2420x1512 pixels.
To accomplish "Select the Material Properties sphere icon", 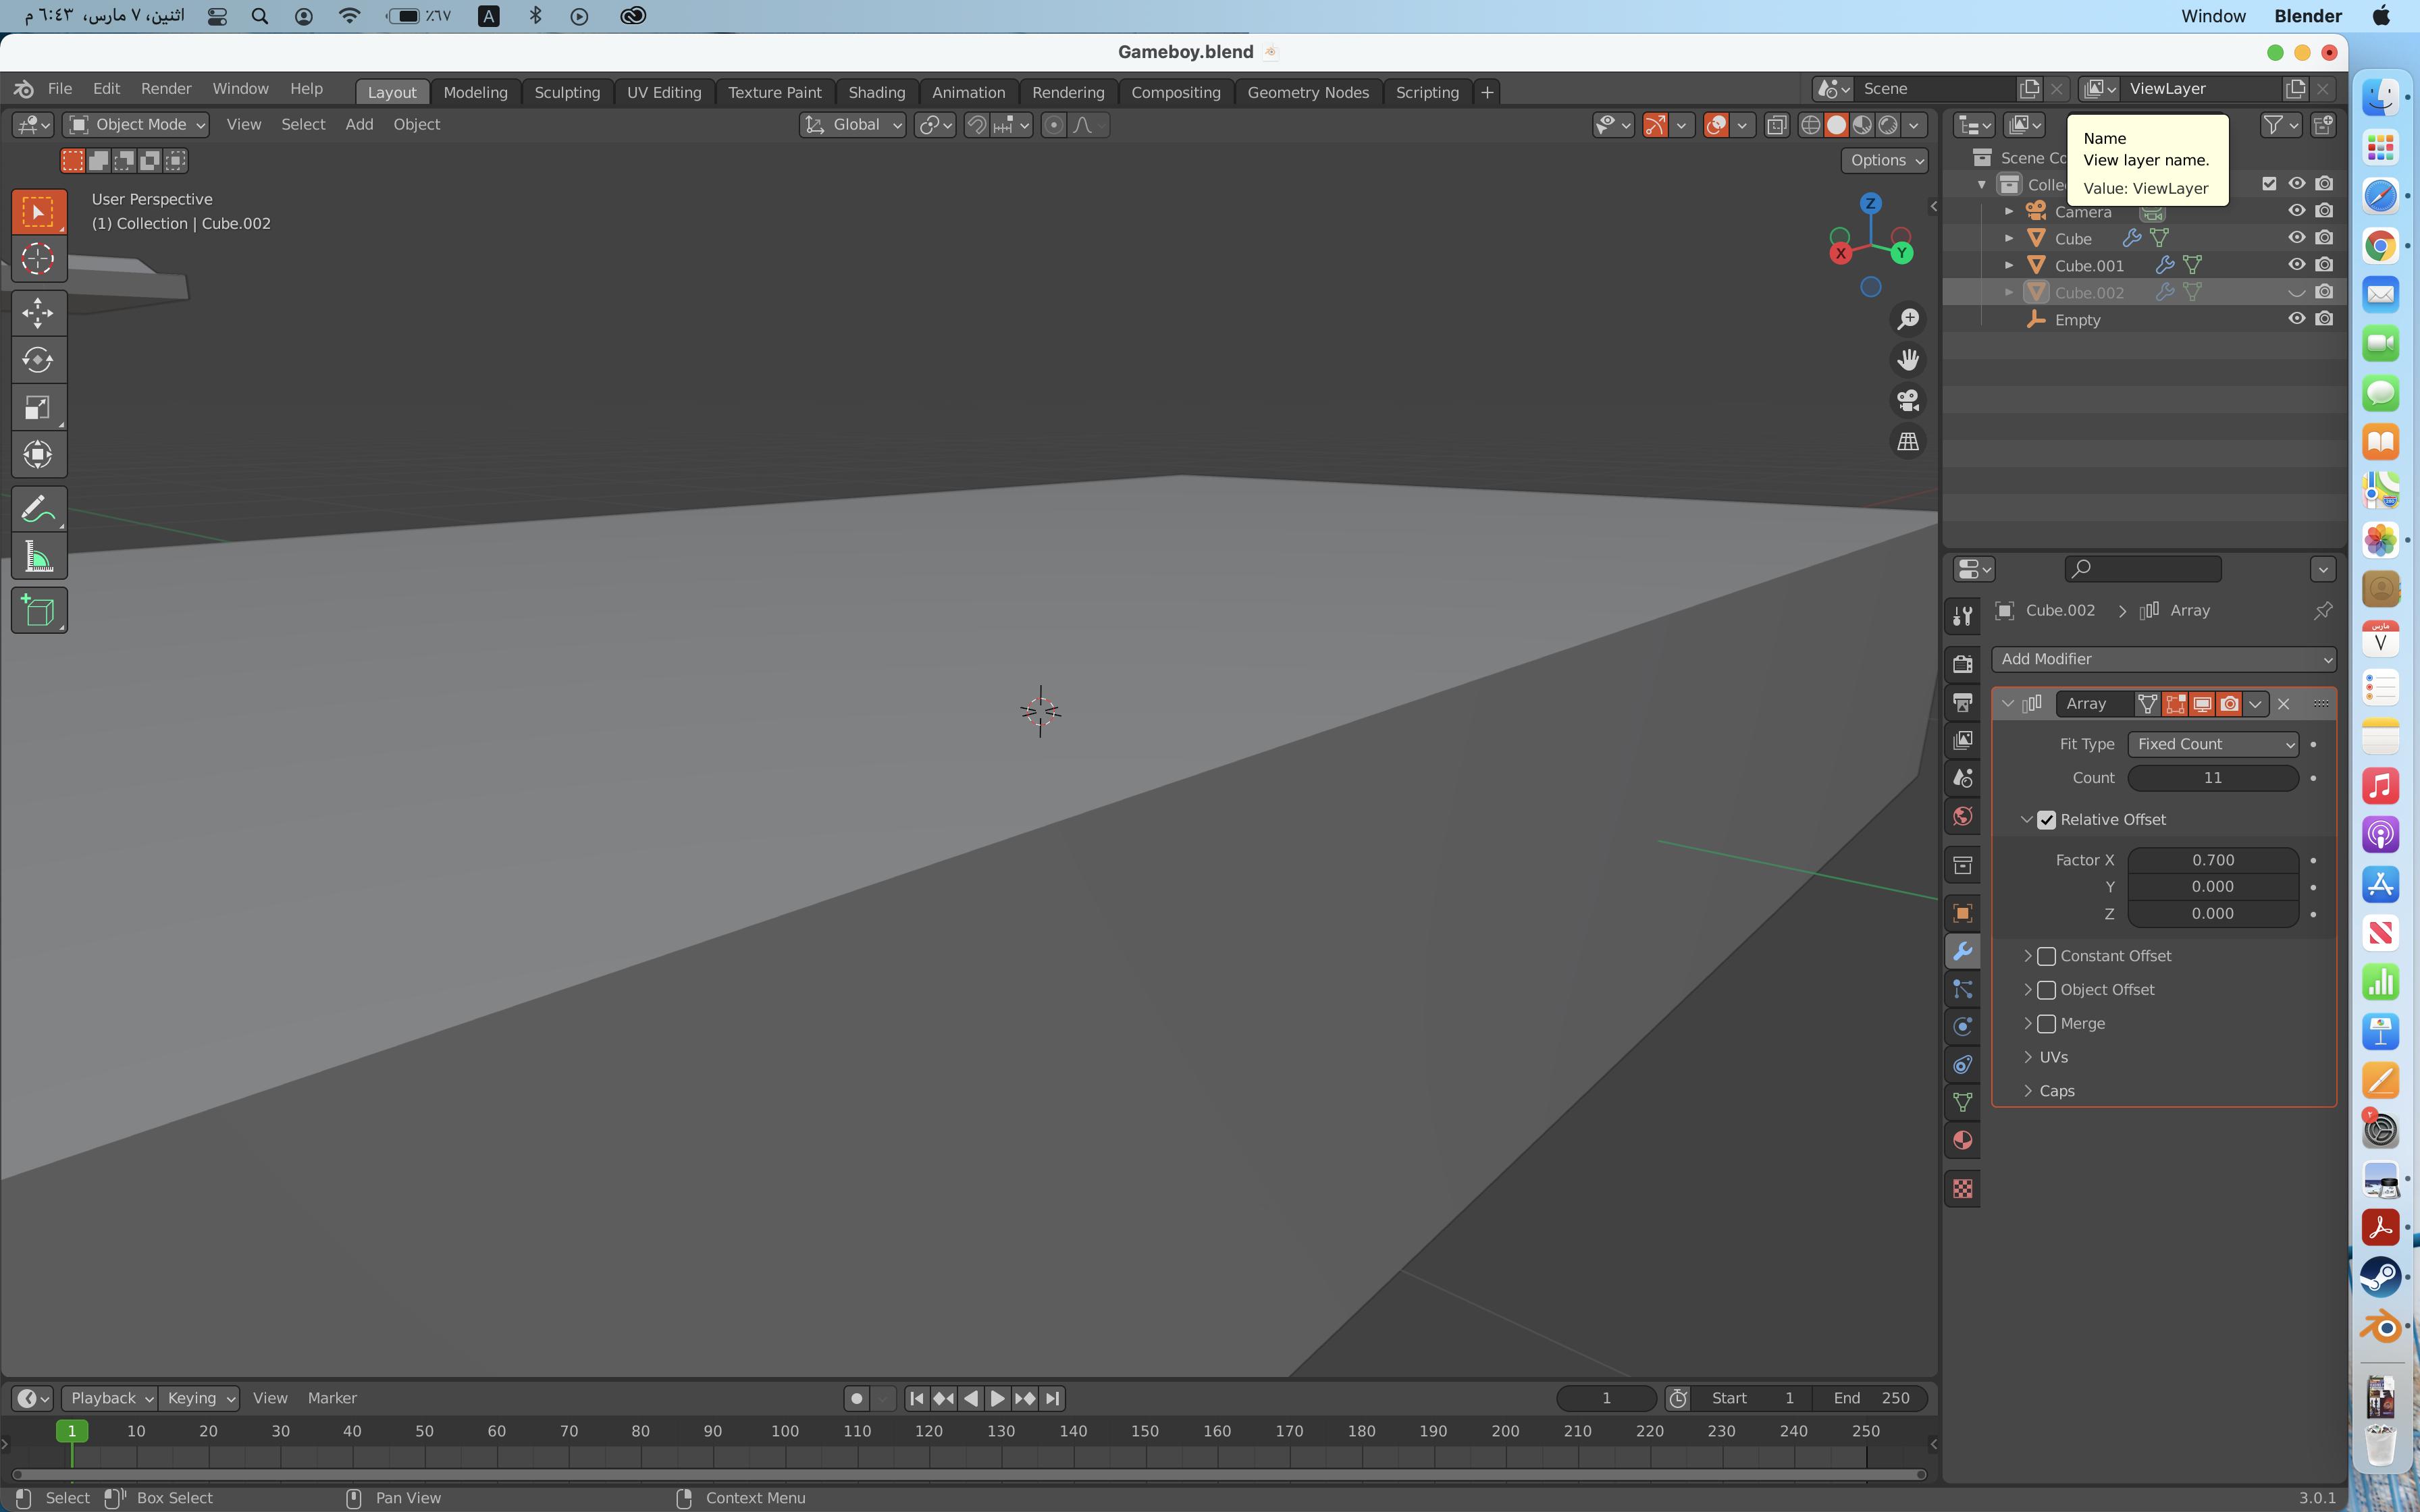I will pos(1962,1139).
